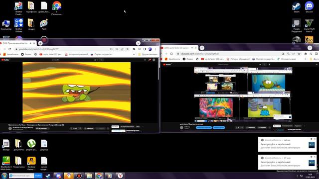Image resolution: width=319 pixels, height=179 pixels.
Task: Bookmark the page with the left window's star
Action: (128, 49)
